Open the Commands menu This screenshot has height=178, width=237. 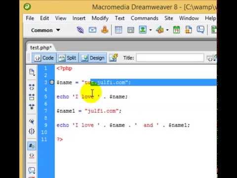[x=144, y=18]
